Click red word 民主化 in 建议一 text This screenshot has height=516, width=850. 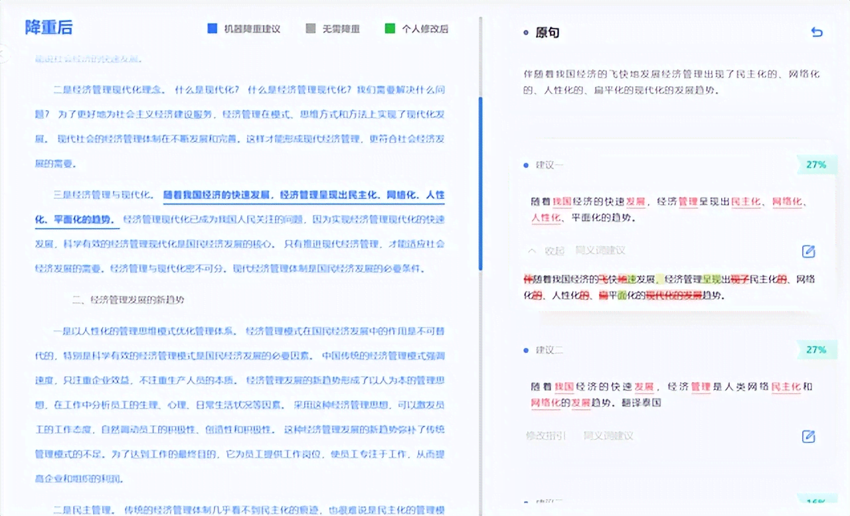[x=746, y=202]
